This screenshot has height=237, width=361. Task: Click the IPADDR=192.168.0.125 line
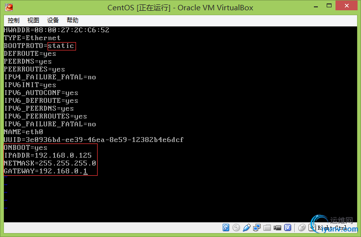point(48,155)
